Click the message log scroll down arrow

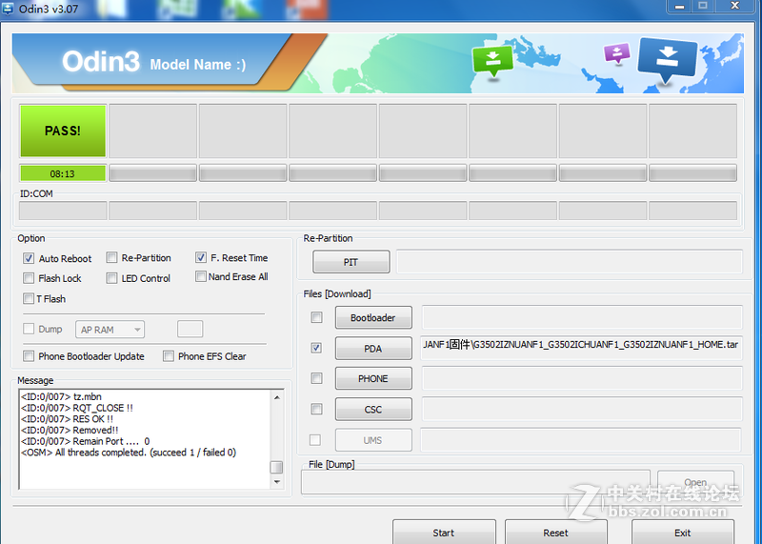[x=276, y=482]
